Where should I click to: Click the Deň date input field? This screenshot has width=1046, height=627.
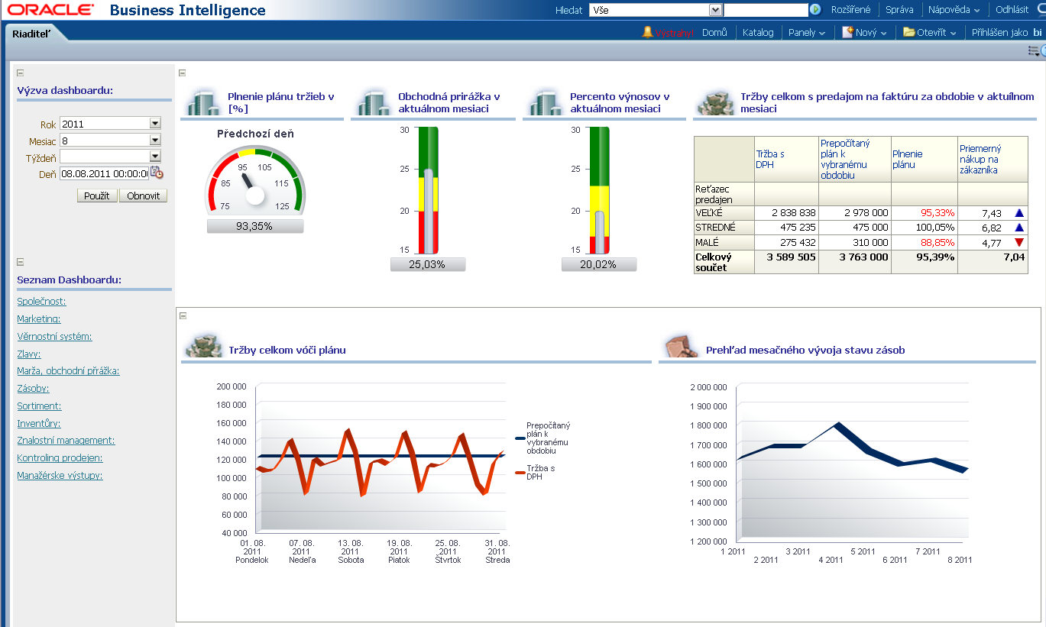click(104, 173)
